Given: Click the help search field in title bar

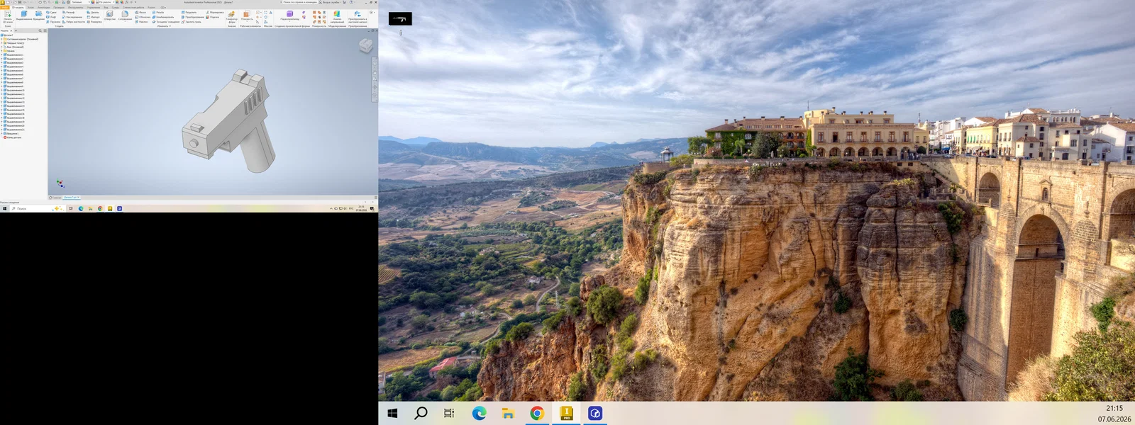Looking at the screenshot, I should pos(299,2).
